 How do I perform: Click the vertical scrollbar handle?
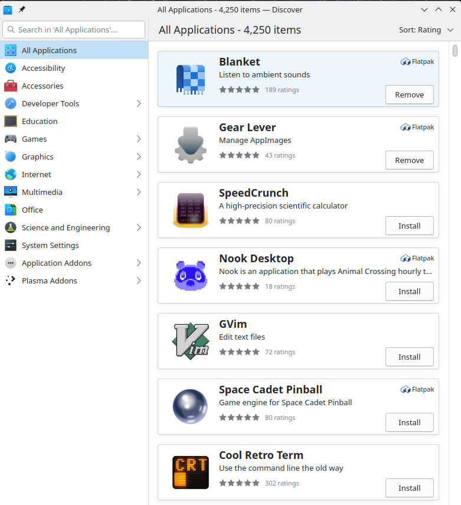[x=455, y=51]
